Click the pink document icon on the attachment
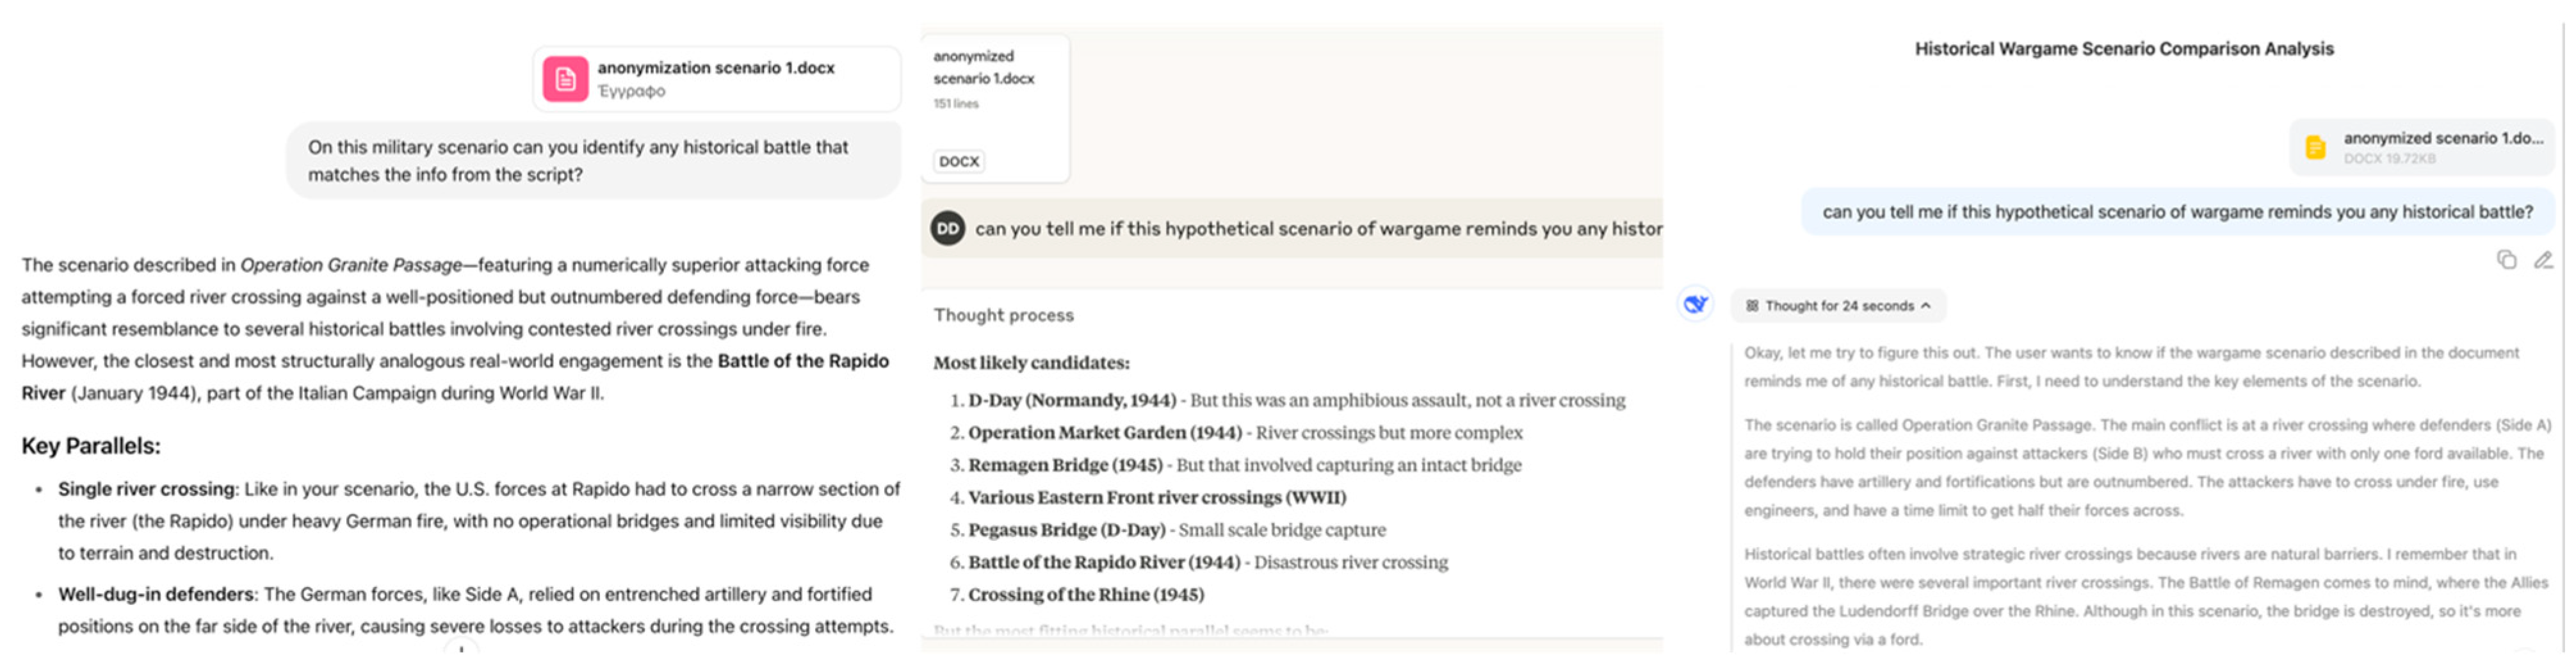Image resolution: width=2576 pixels, height=669 pixels. pos(565,79)
